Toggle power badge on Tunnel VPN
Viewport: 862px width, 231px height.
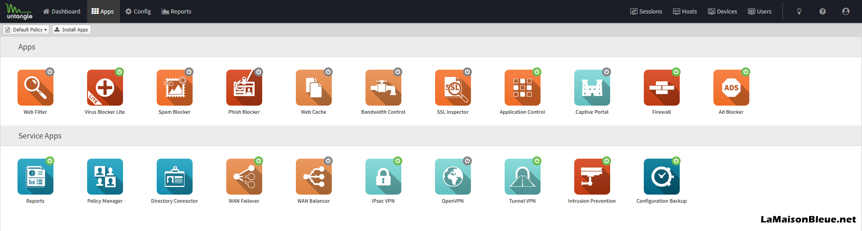click(537, 160)
